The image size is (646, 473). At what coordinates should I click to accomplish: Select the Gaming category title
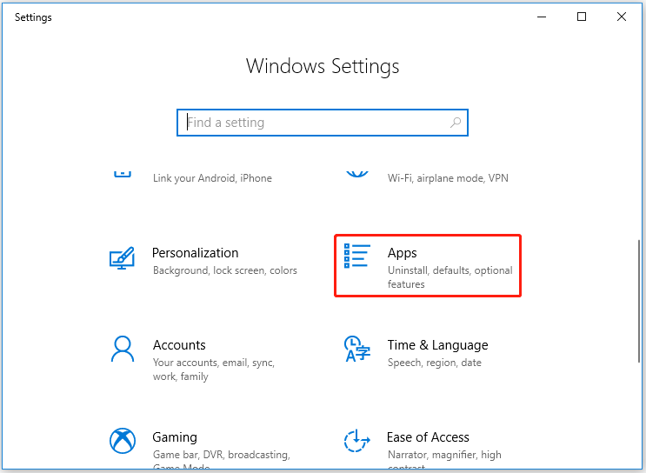click(175, 437)
